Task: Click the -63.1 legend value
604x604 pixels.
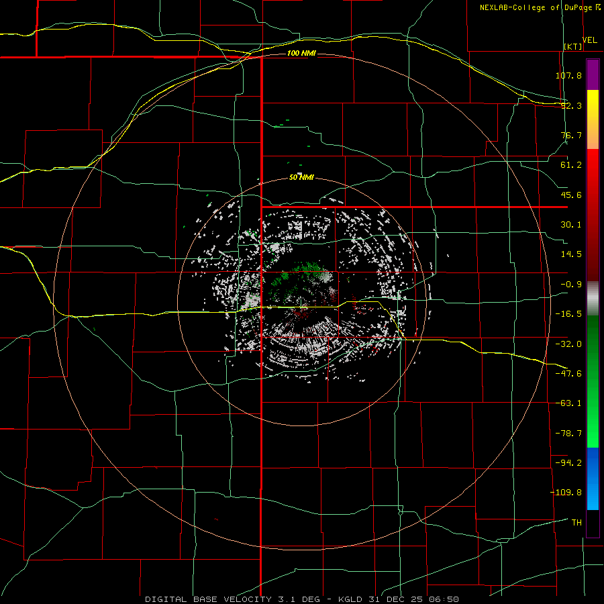Action: pyautogui.click(x=568, y=403)
